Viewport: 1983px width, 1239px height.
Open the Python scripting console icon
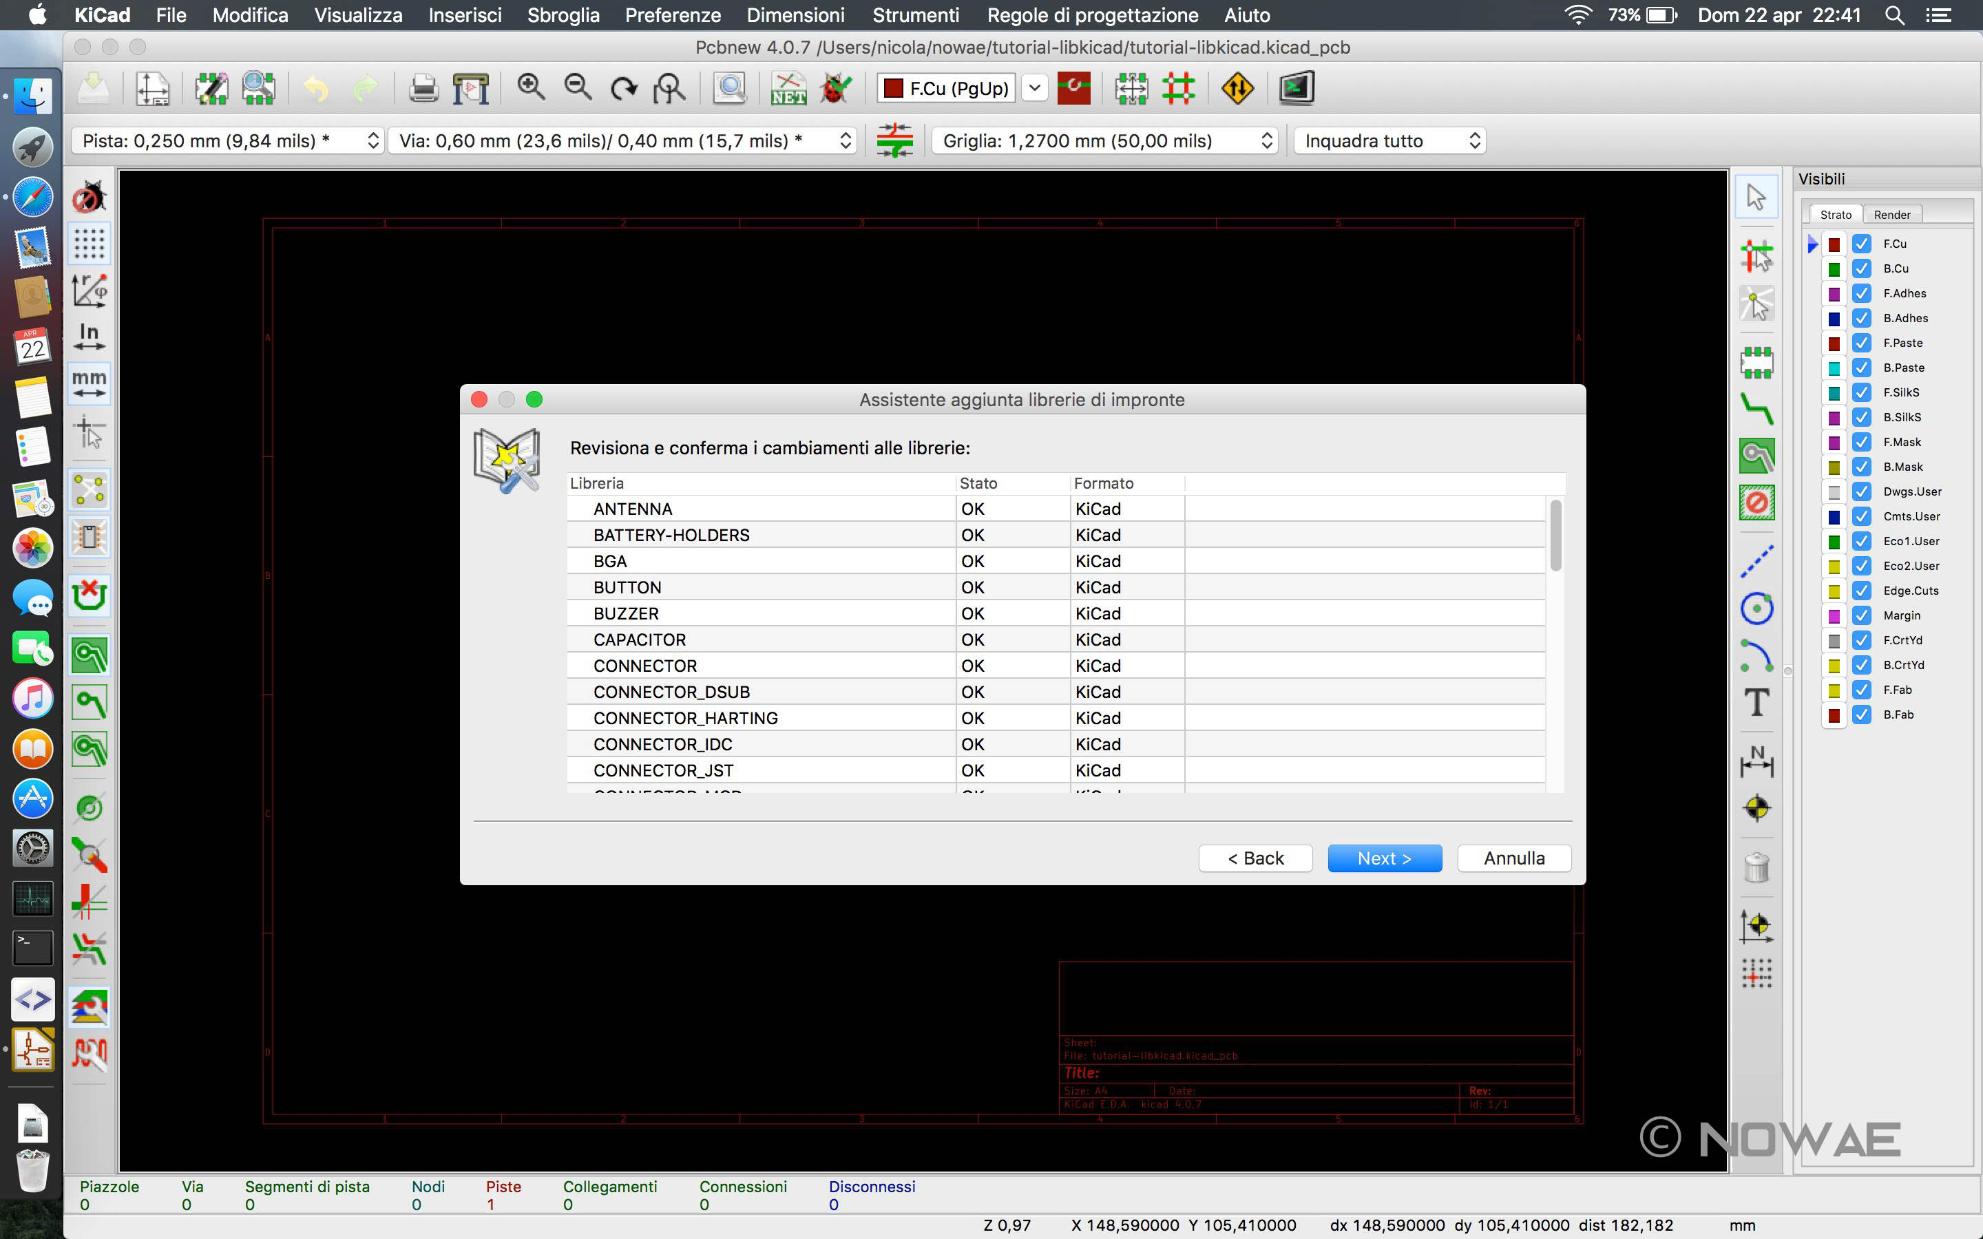pyautogui.click(x=1297, y=87)
